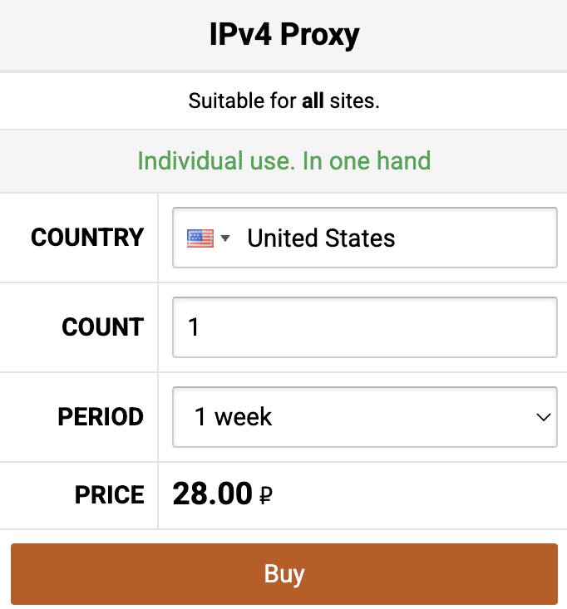The image size is (567, 609).
Task: Click the 28.00 price amount
Action: 212,494
